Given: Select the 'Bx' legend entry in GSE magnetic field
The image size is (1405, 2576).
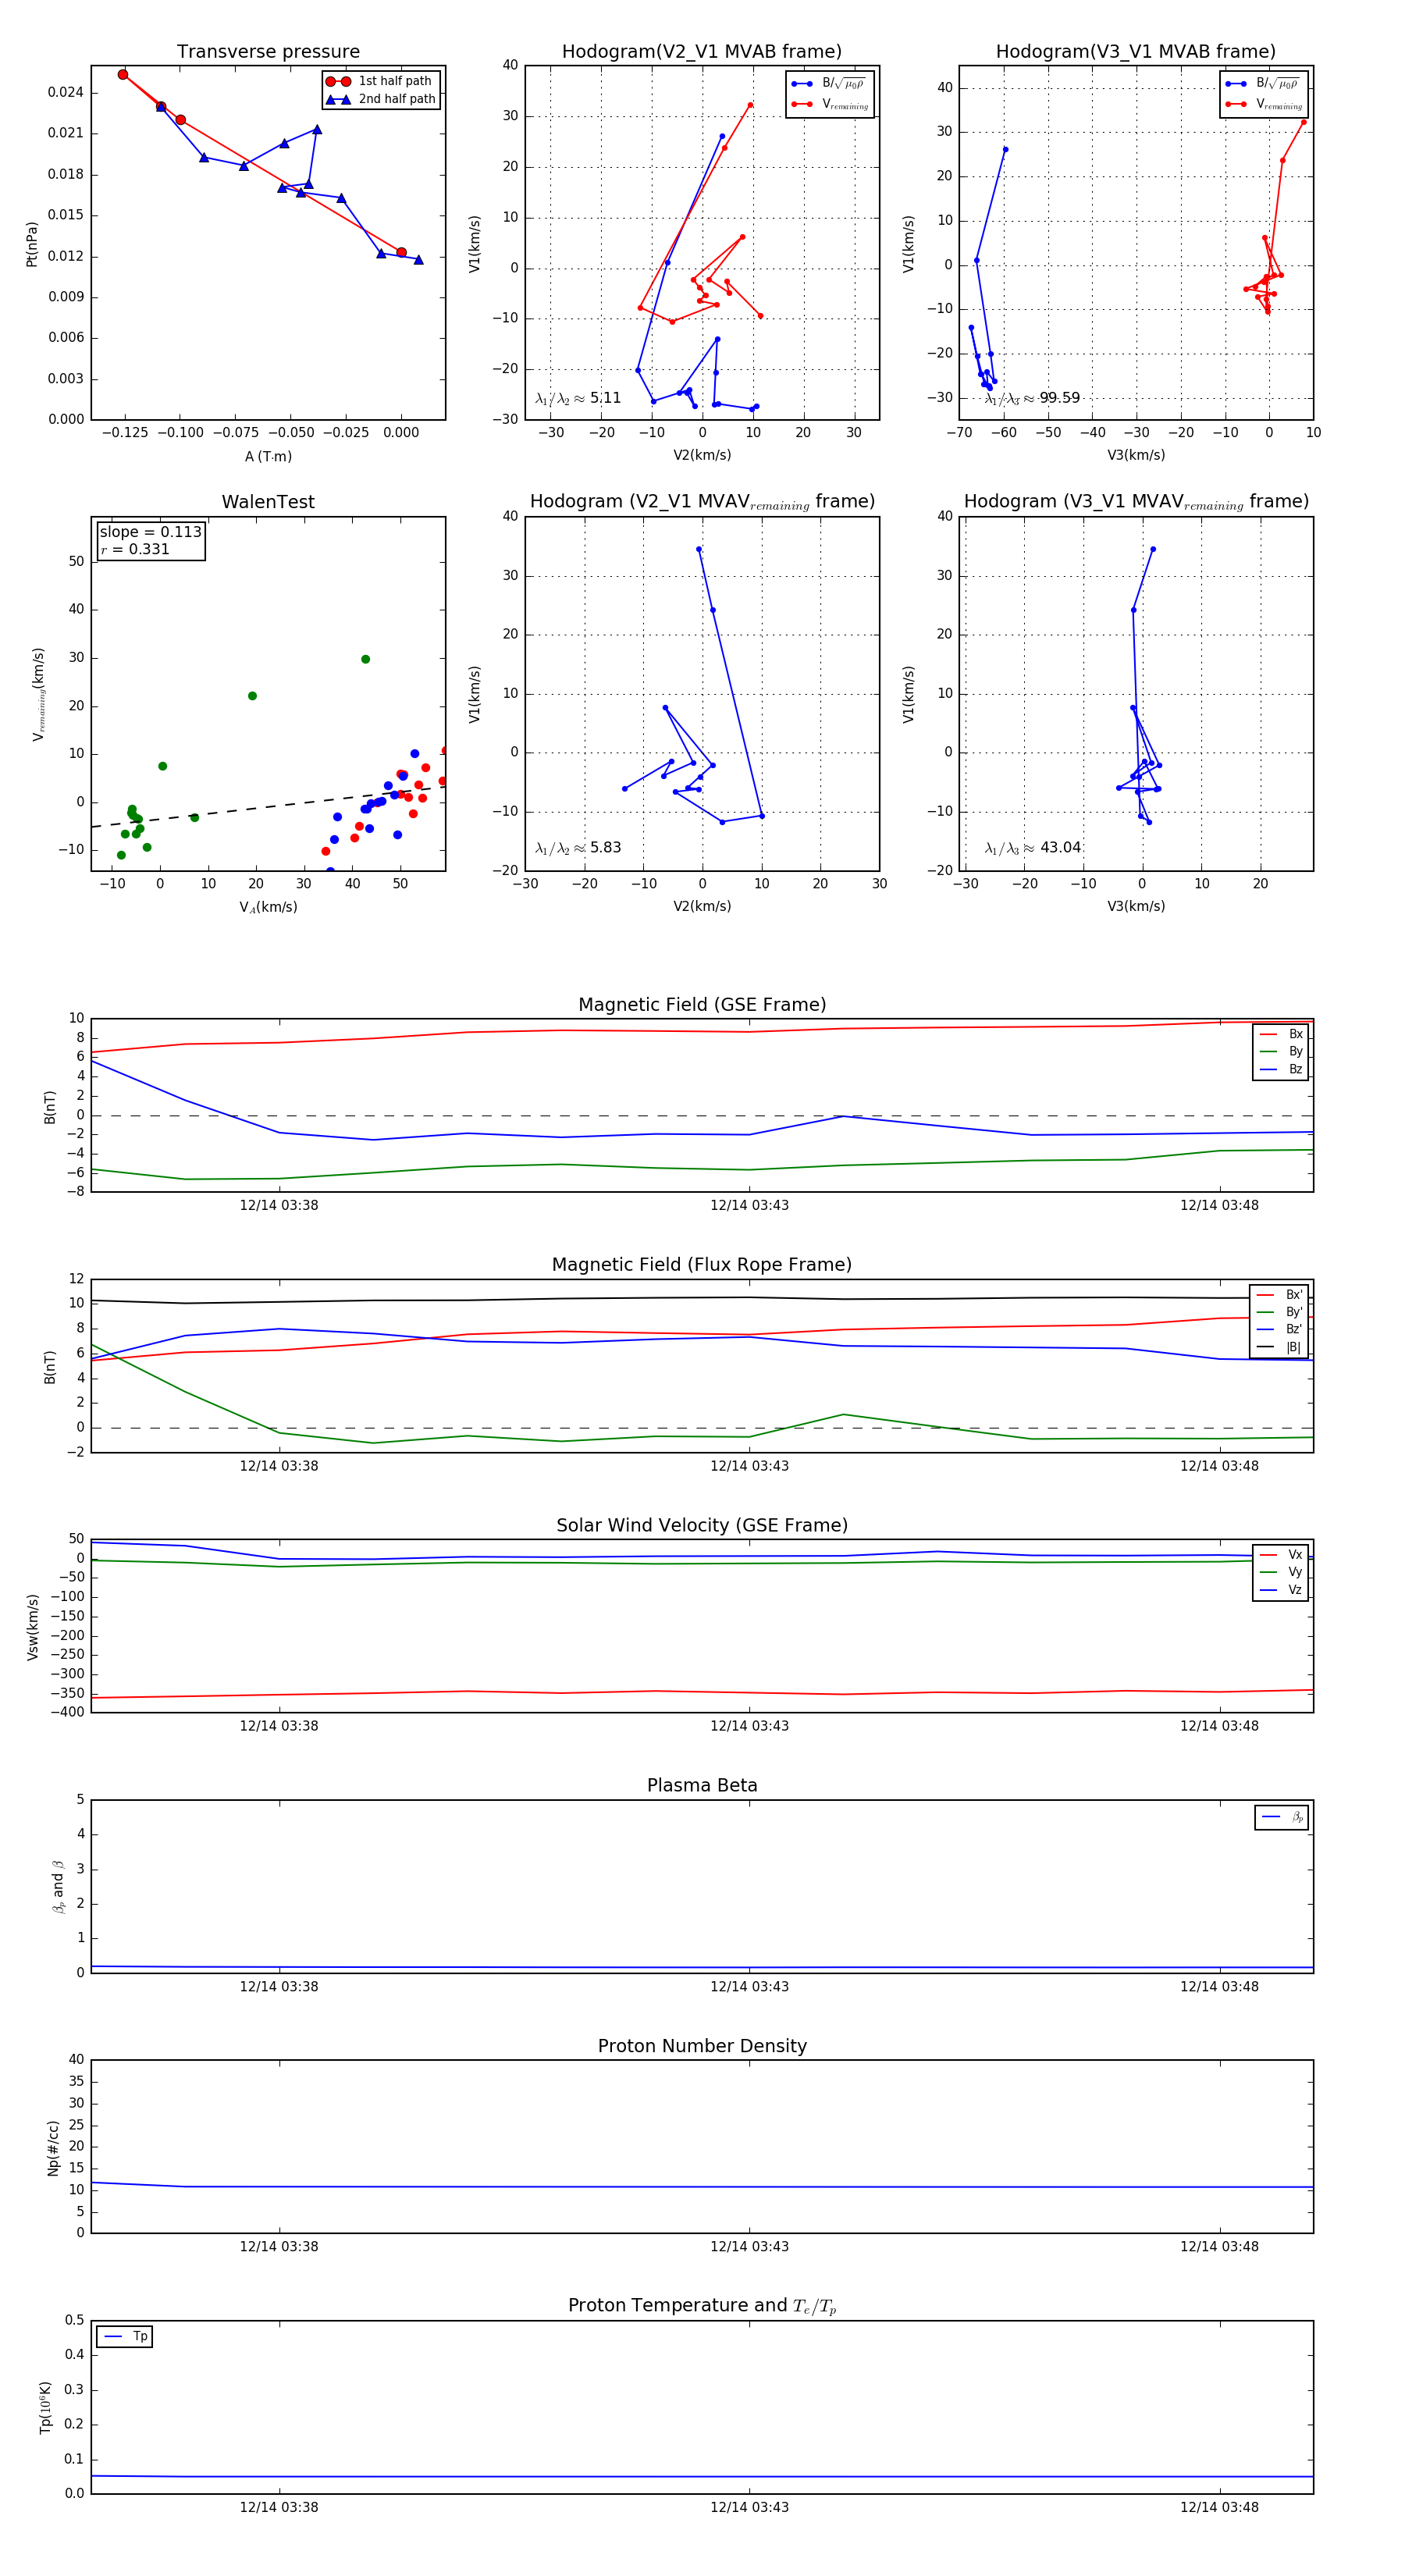Looking at the screenshot, I should (x=1281, y=1034).
